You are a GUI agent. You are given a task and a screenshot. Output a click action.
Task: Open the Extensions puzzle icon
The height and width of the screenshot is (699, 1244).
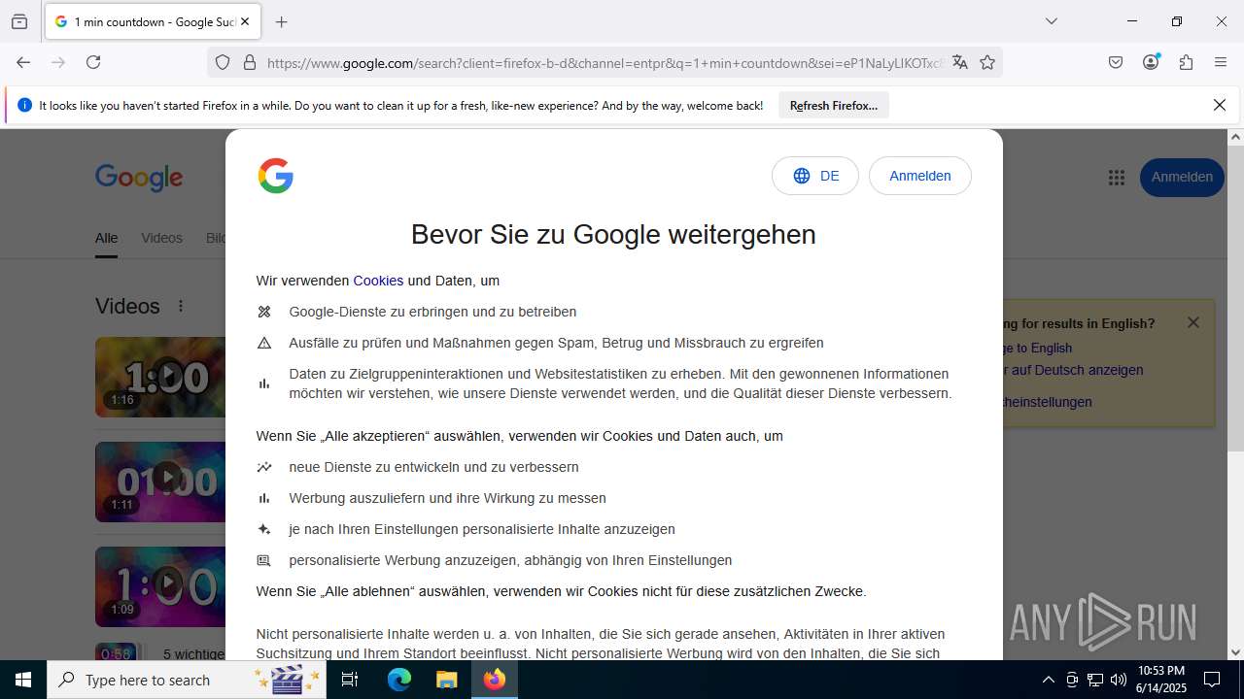click(1186, 62)
